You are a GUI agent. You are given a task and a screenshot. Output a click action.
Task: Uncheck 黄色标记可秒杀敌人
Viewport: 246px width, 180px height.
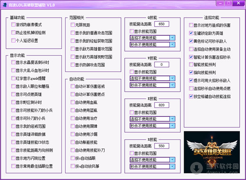(191, 41)
